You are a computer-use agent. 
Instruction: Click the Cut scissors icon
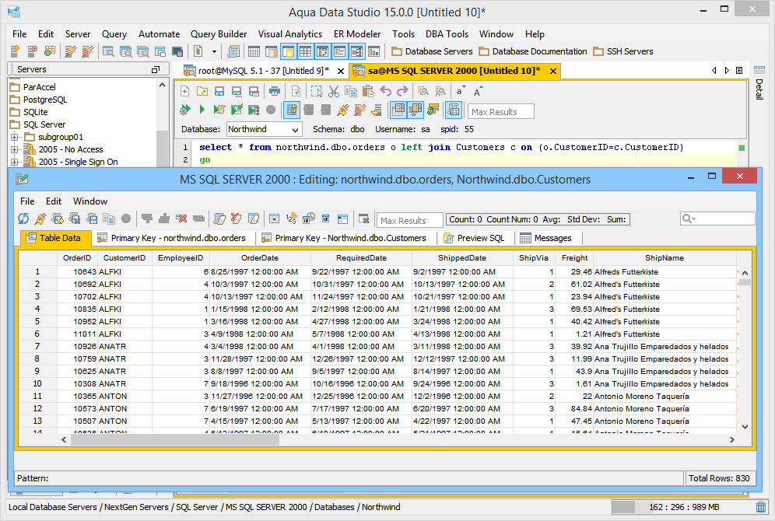(333, 91)
